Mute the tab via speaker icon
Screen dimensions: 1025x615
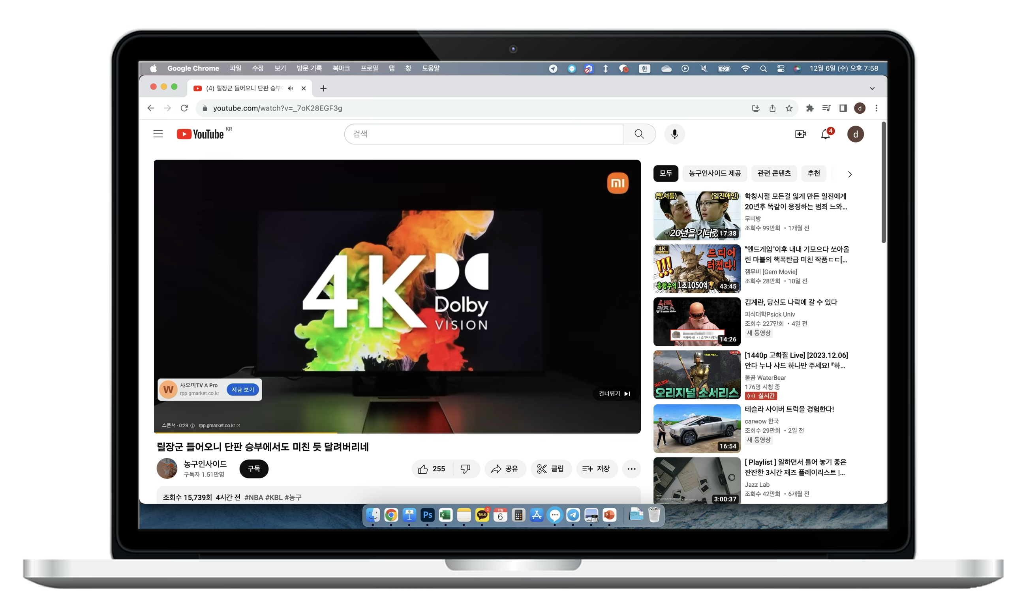290,88
